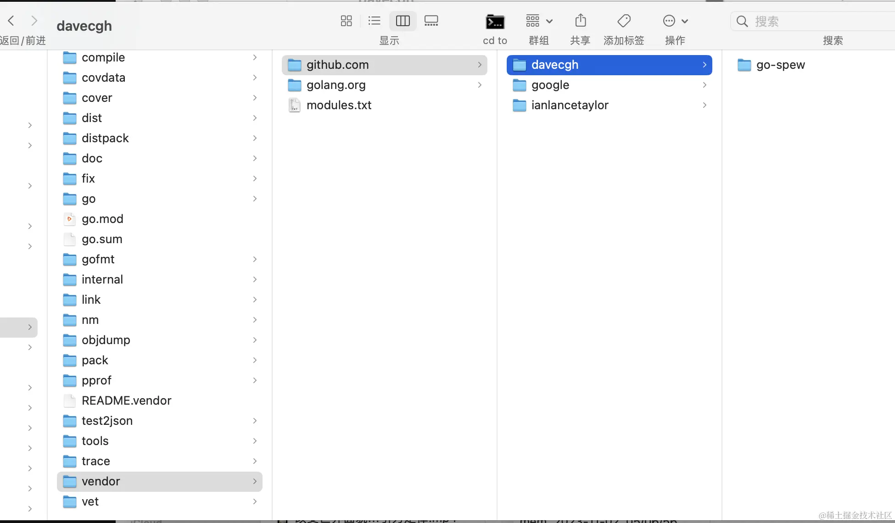This screenshot has height=523, width=895.
Task: Open the group-by (群组) dropdown
Action: tap(539, 21)
